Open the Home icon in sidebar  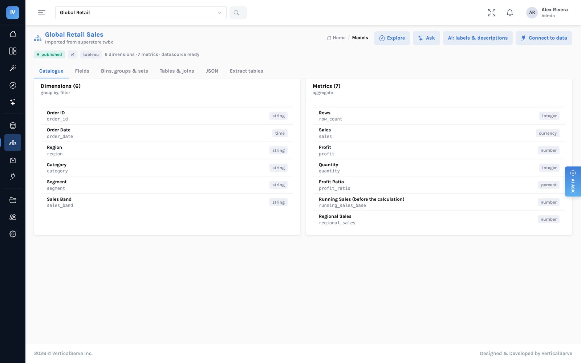[13, 34]
